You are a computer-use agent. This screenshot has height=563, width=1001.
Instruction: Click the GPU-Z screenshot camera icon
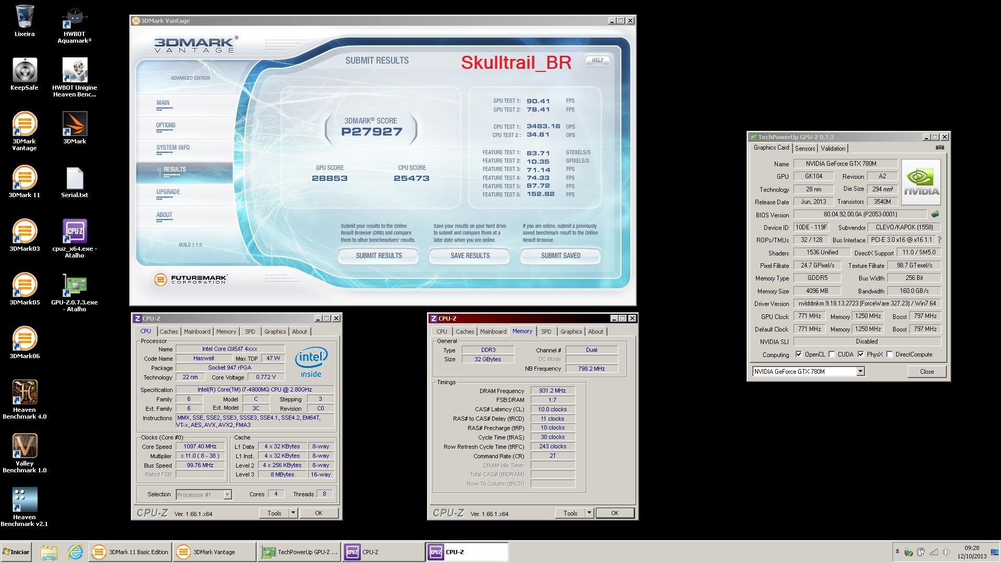pyautogui.click(x=939, y=148)
